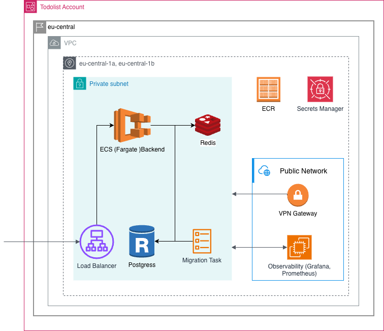Click the 'Secrets Manager' label

(x=320, y=109)
